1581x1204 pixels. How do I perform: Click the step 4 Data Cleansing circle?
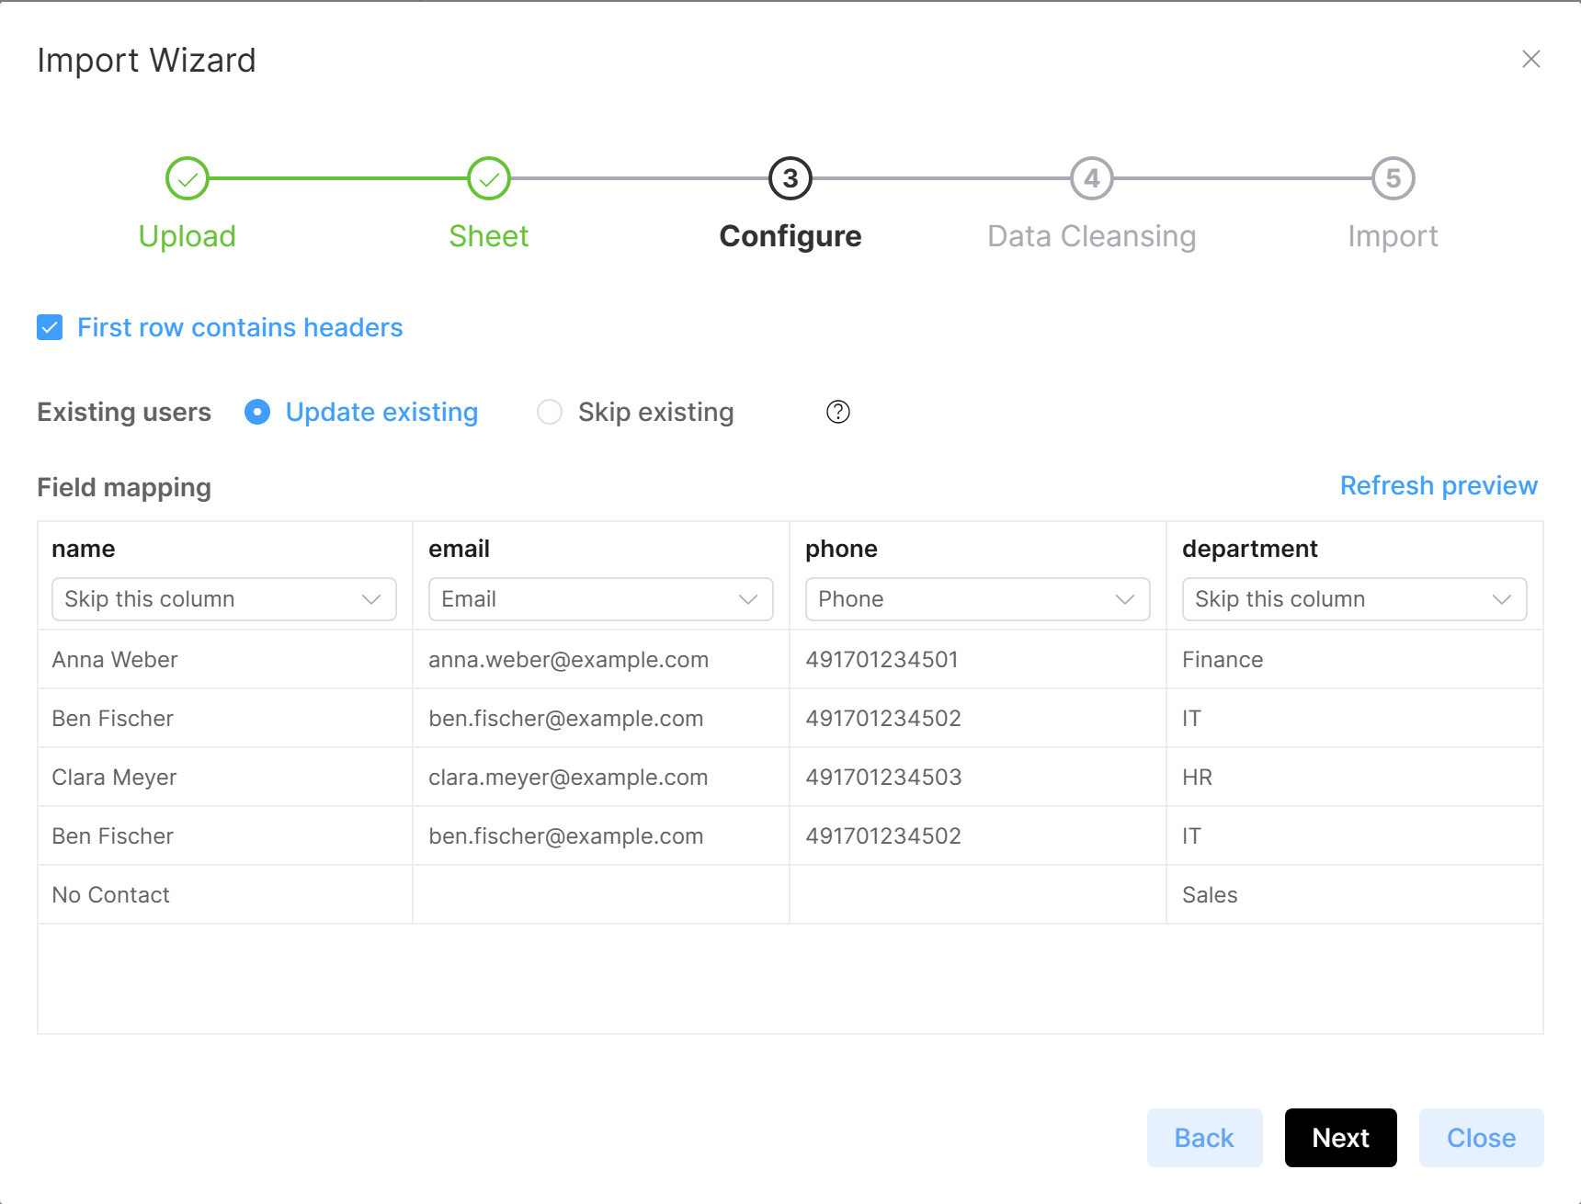(1092, 178)
